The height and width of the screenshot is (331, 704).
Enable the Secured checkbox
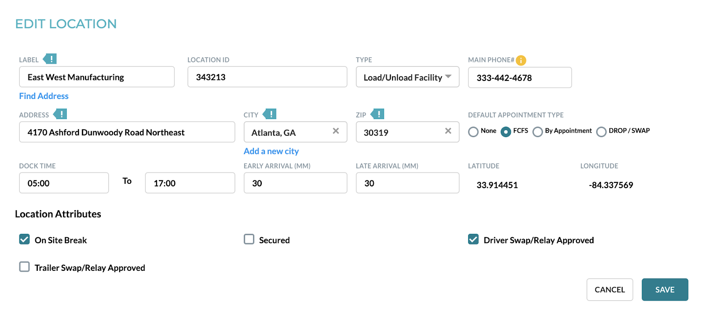[x=249, y=239]
